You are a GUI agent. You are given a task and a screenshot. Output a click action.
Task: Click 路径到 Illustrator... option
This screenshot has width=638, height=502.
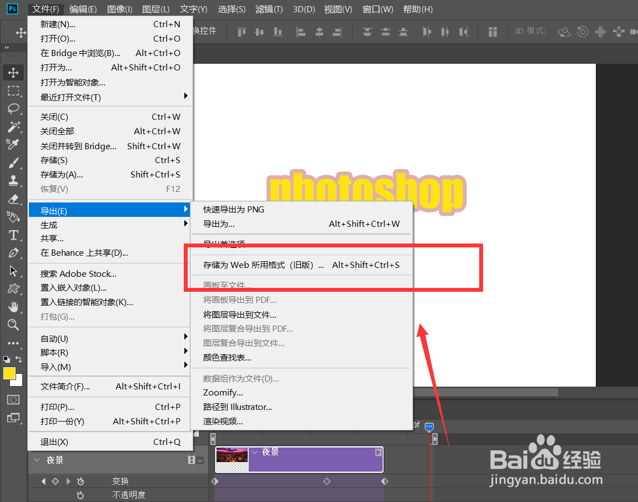point(302,407)
